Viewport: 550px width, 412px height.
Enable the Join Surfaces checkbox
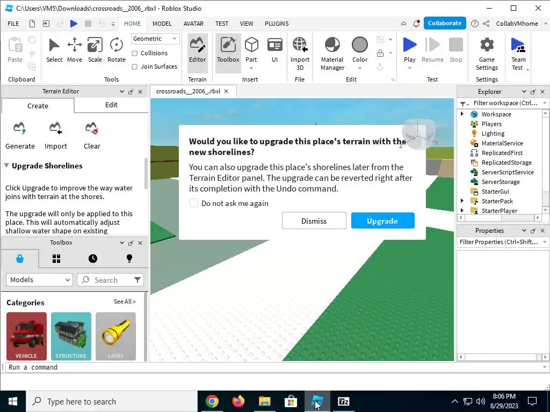(x=134, y=67)
